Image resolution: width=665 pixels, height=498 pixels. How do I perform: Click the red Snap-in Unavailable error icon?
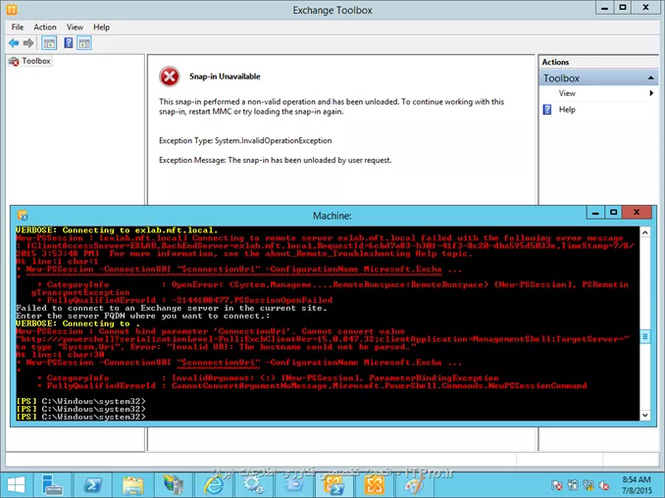tap(170, 76)
